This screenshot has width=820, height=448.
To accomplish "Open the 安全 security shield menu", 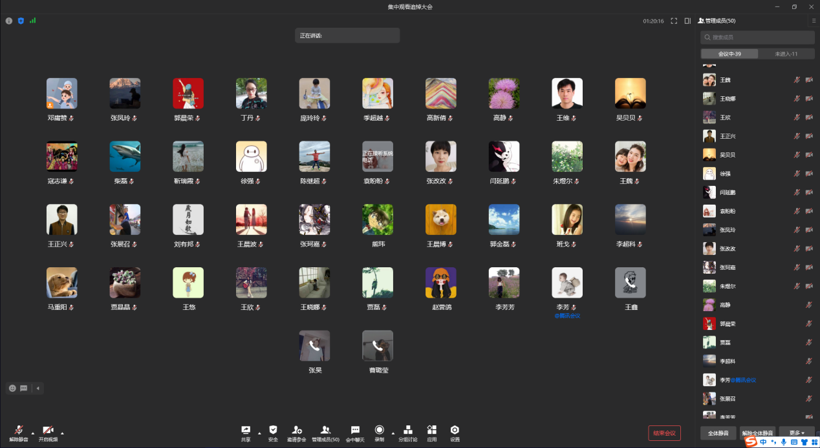I will pyautogui.click(x=273, y=431).
